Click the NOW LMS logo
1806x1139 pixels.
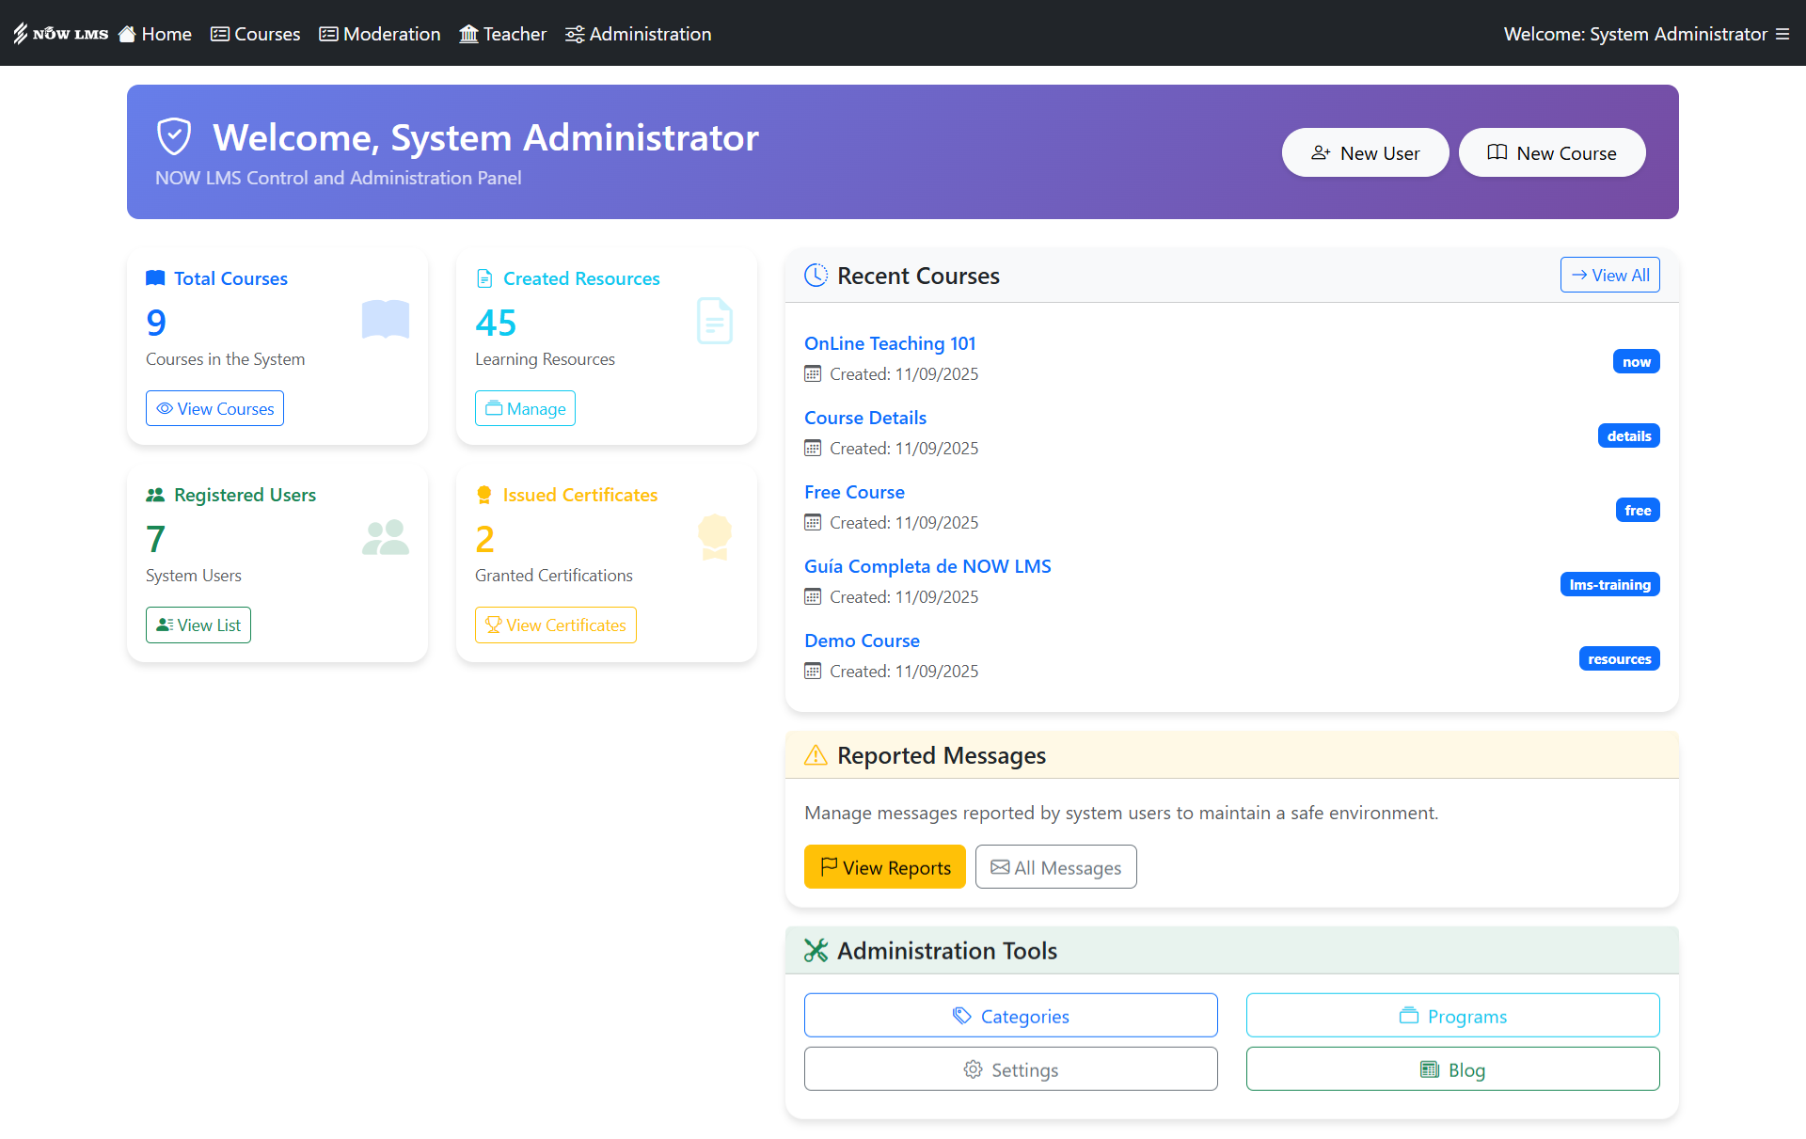click(x=61, y=34)
